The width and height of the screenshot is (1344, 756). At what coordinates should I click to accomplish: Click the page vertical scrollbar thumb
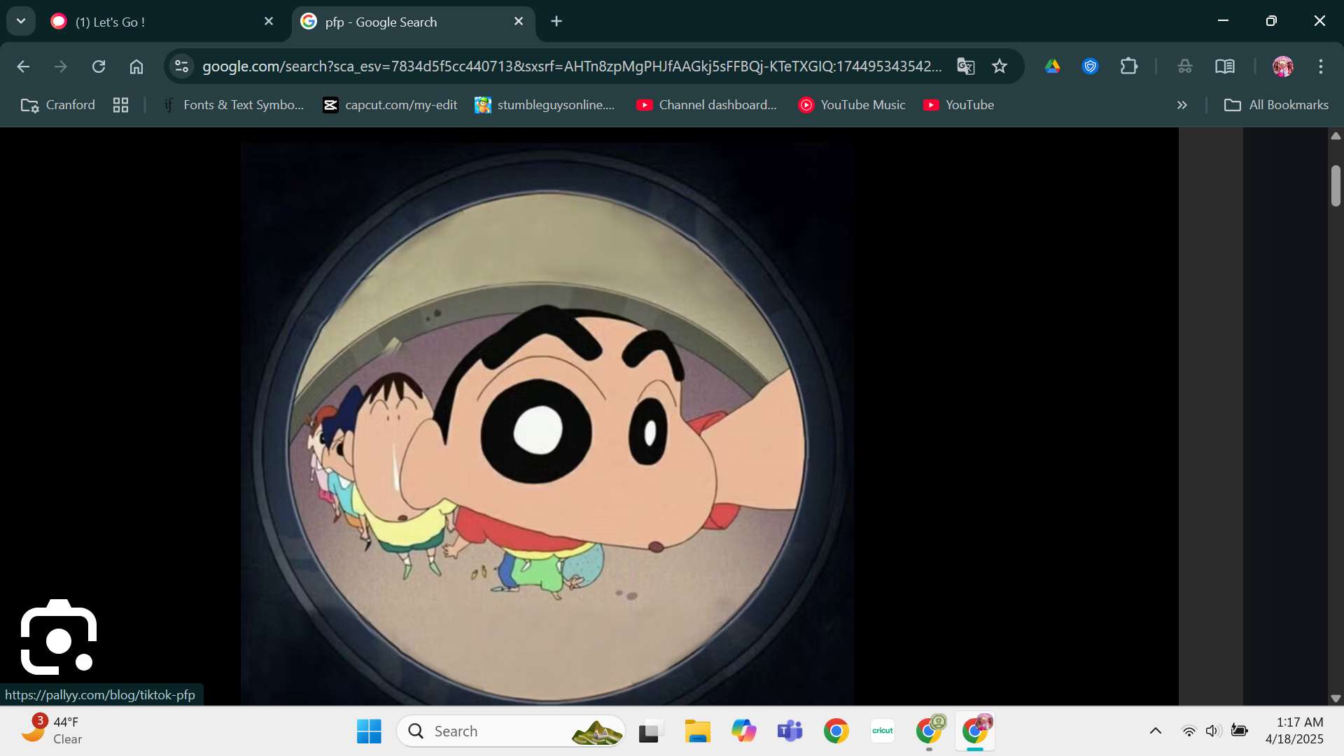[x=1336, y=185]
